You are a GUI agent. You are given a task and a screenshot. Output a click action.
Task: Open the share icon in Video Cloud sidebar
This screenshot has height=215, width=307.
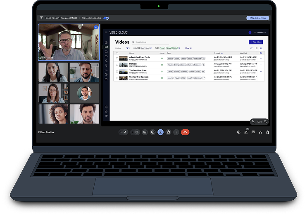(106, 61)
